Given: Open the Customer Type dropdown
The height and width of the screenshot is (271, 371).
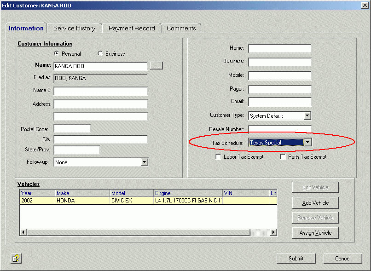Looking at the screenshot, I should tap(307, 116).
